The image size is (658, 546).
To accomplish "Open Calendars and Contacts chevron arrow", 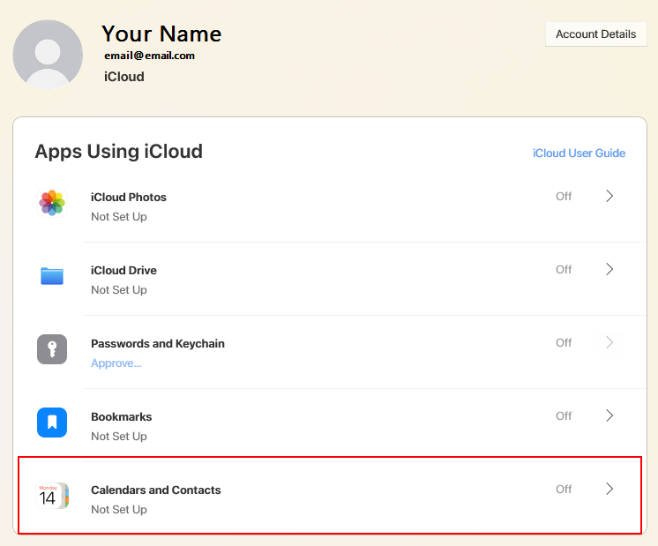I will click(x=609, y=489).
